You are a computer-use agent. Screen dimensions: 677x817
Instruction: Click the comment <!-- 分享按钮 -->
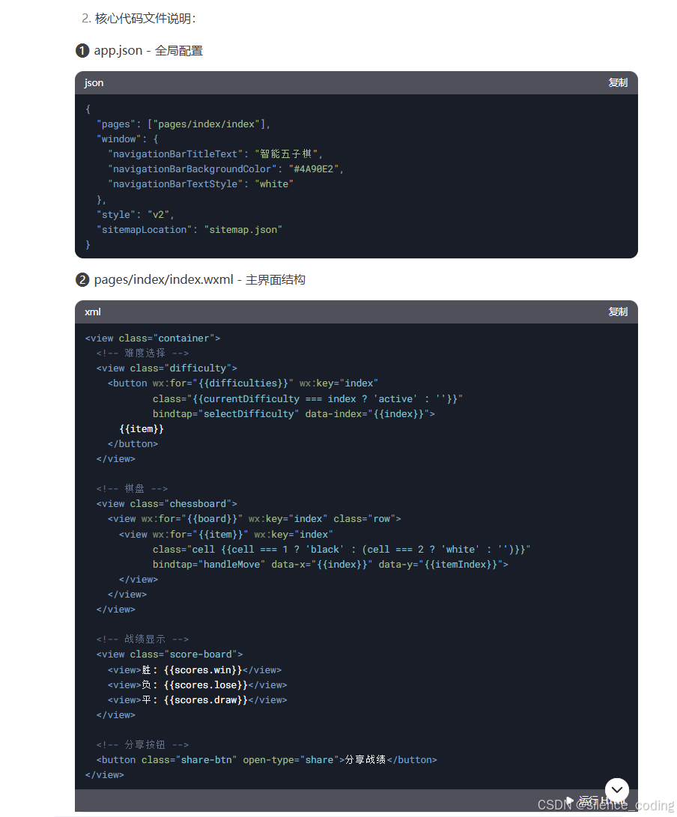coord(142,745)
